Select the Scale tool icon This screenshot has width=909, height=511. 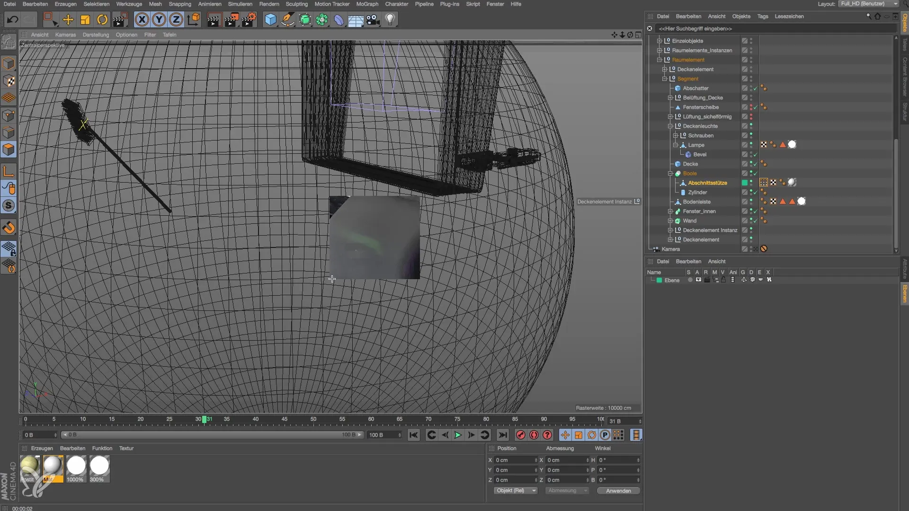tap(85, 19)
